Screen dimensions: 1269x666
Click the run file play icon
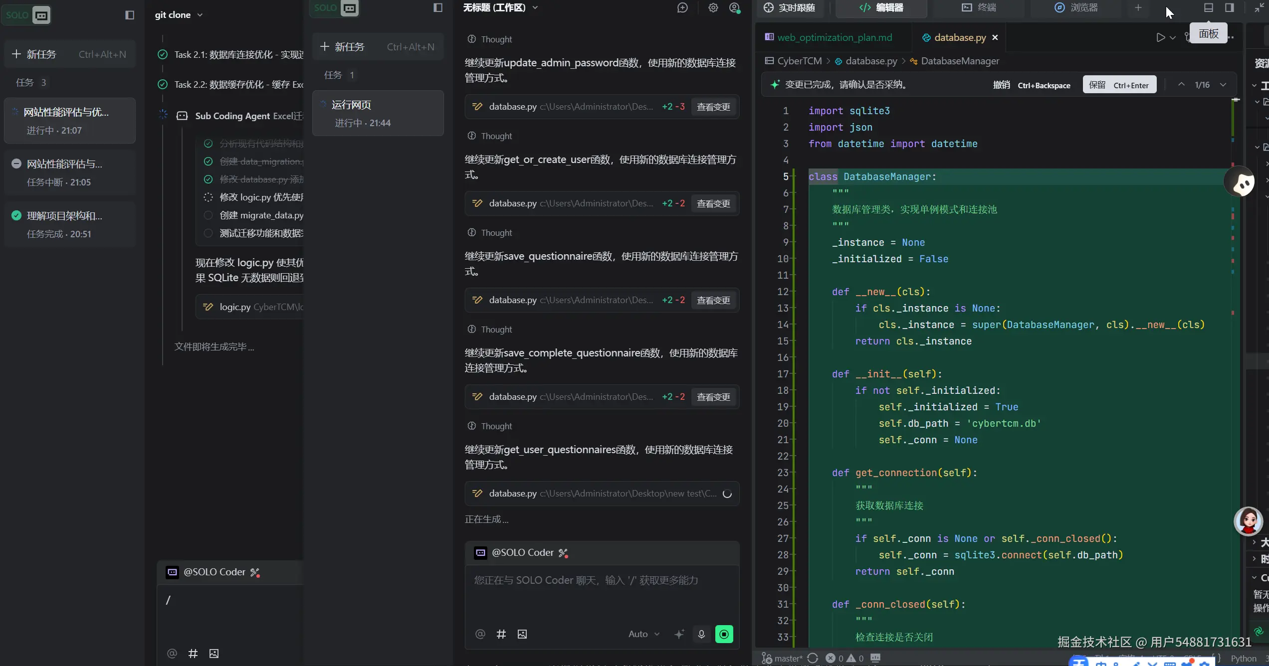coord(1161,37)
